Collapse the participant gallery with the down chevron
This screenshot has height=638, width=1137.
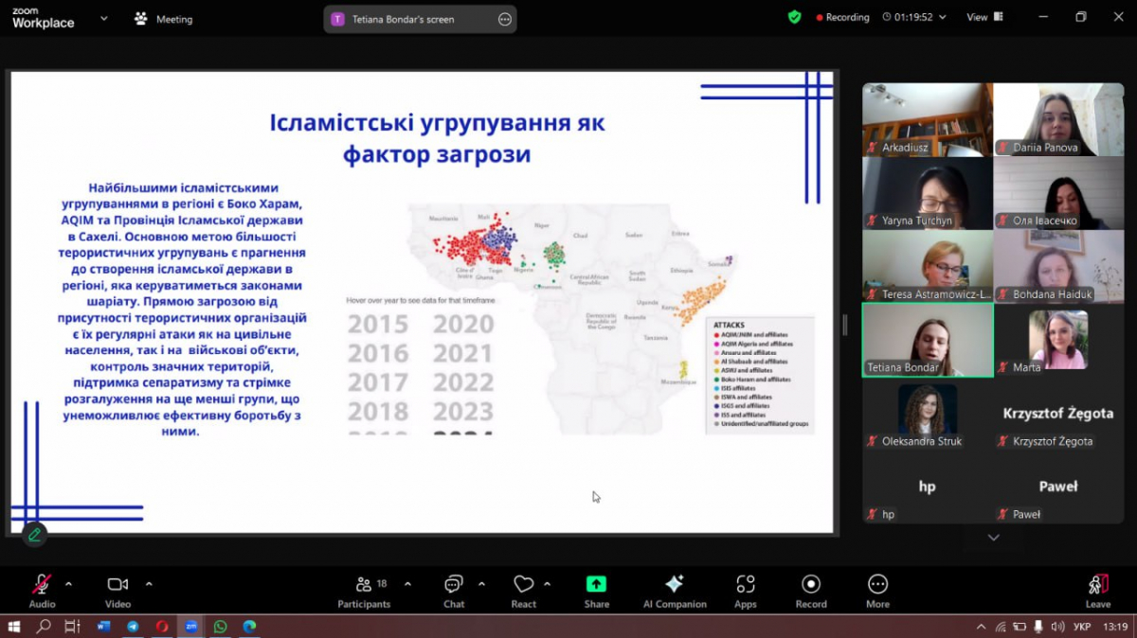(992, 537)
